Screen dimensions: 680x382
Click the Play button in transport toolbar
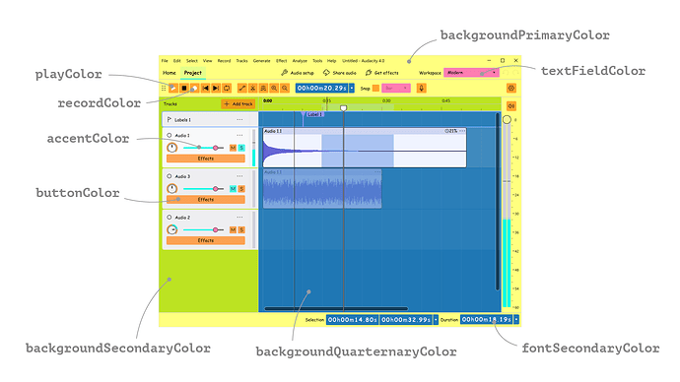pos(173,89)
